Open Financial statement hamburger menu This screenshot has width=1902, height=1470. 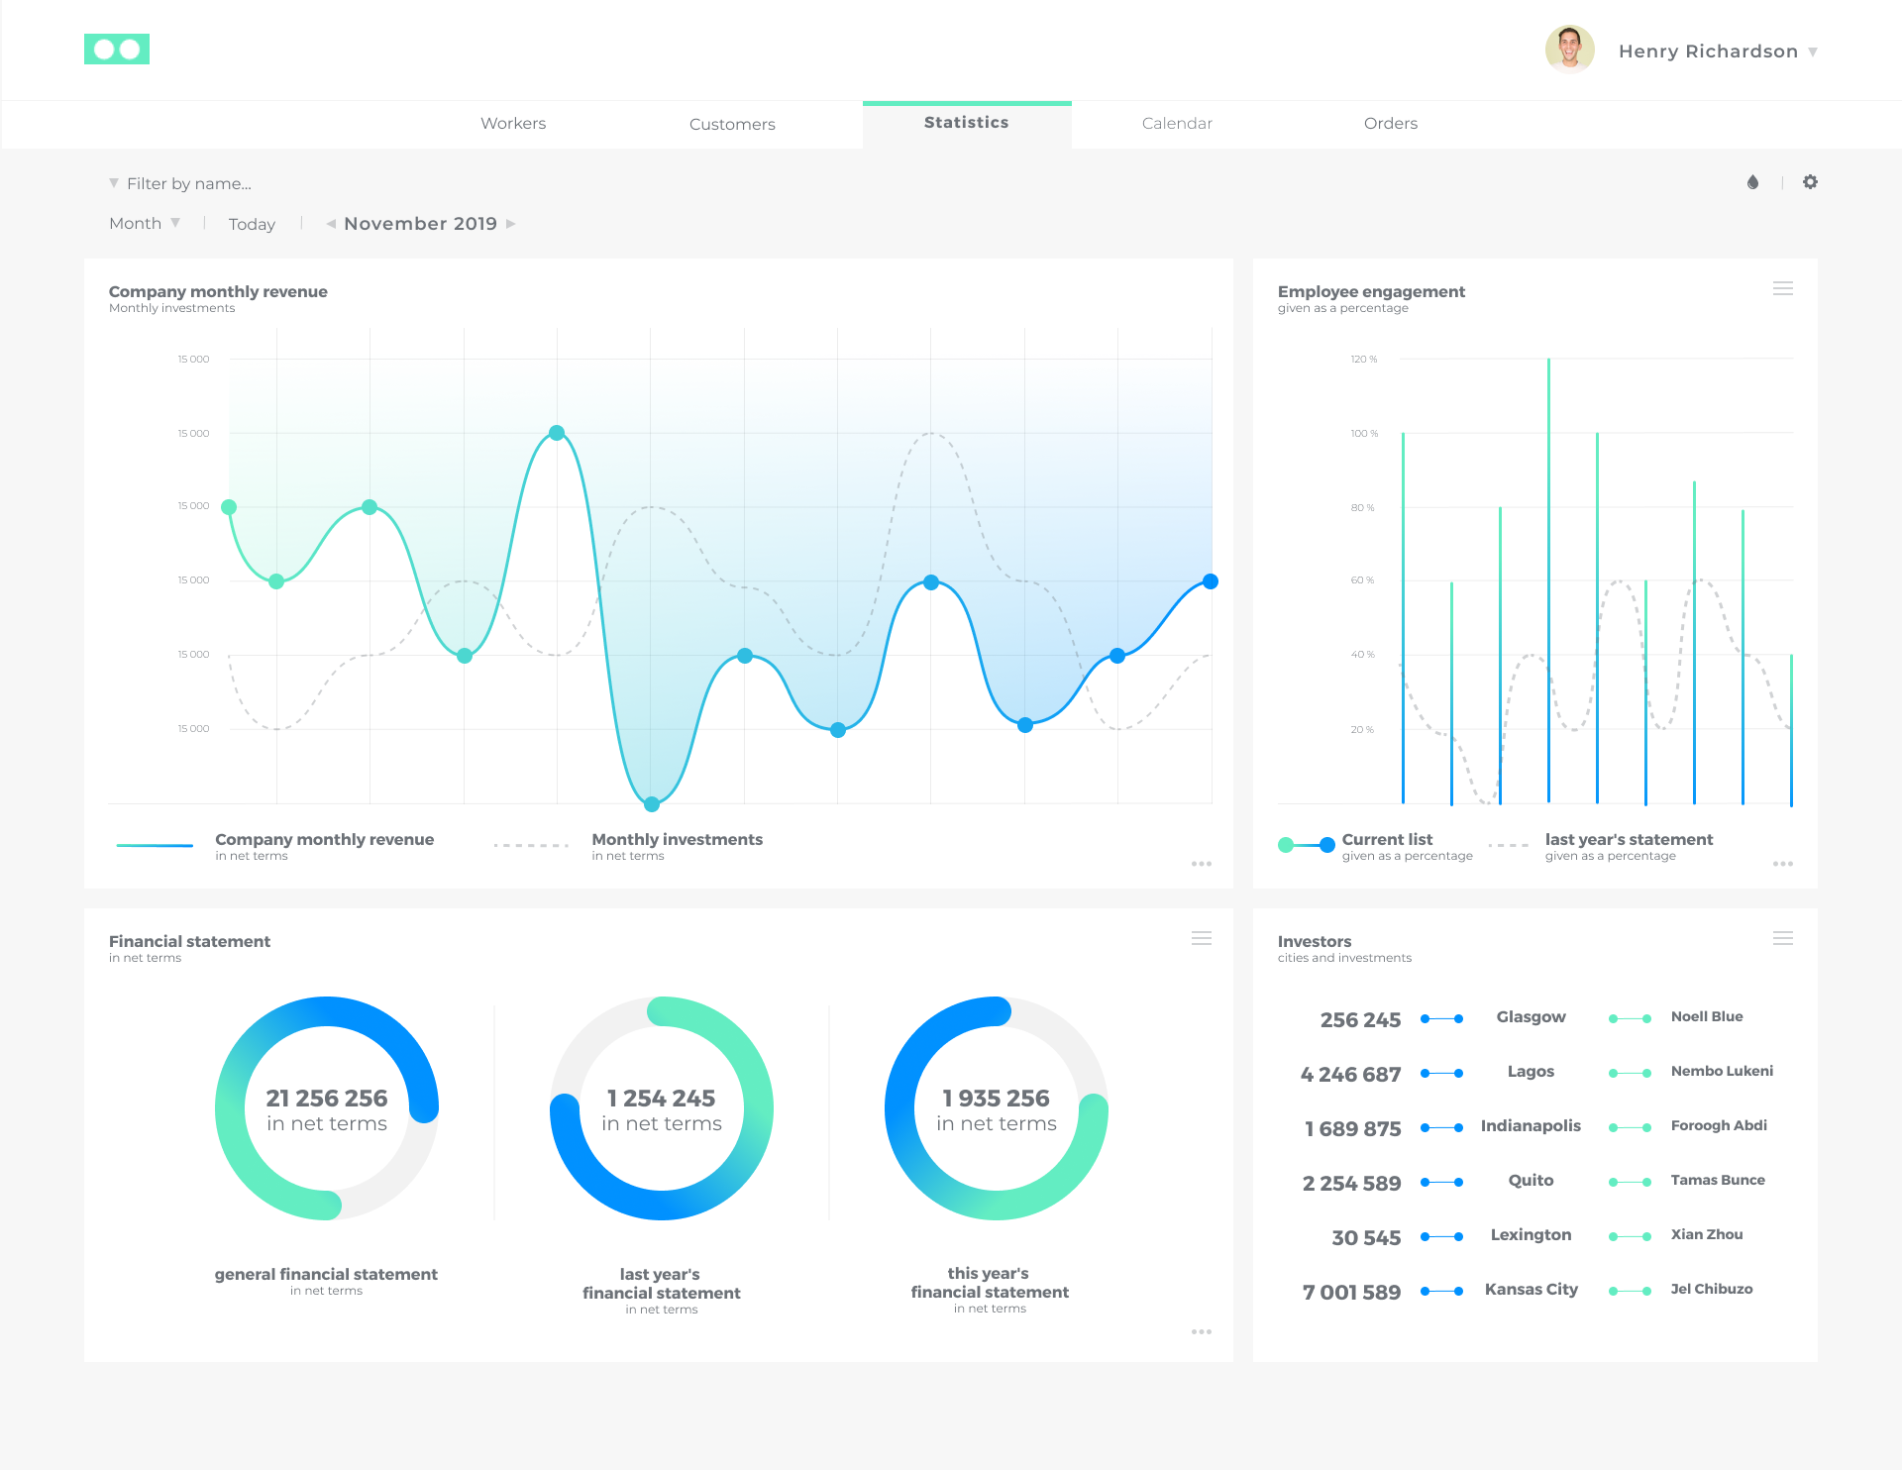coord(1201,938)
